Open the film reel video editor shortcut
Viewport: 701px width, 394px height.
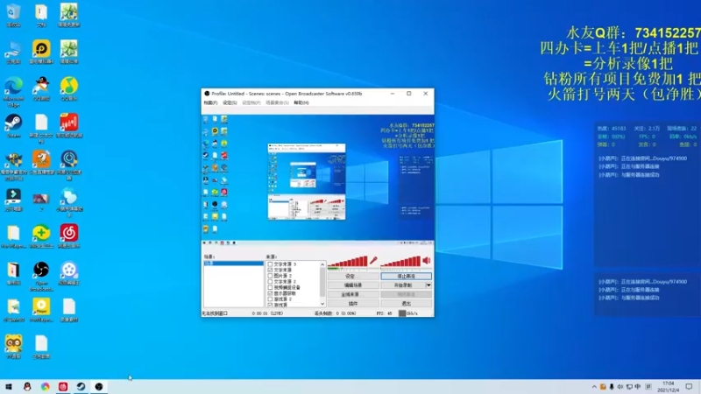[x=69, y=273]
